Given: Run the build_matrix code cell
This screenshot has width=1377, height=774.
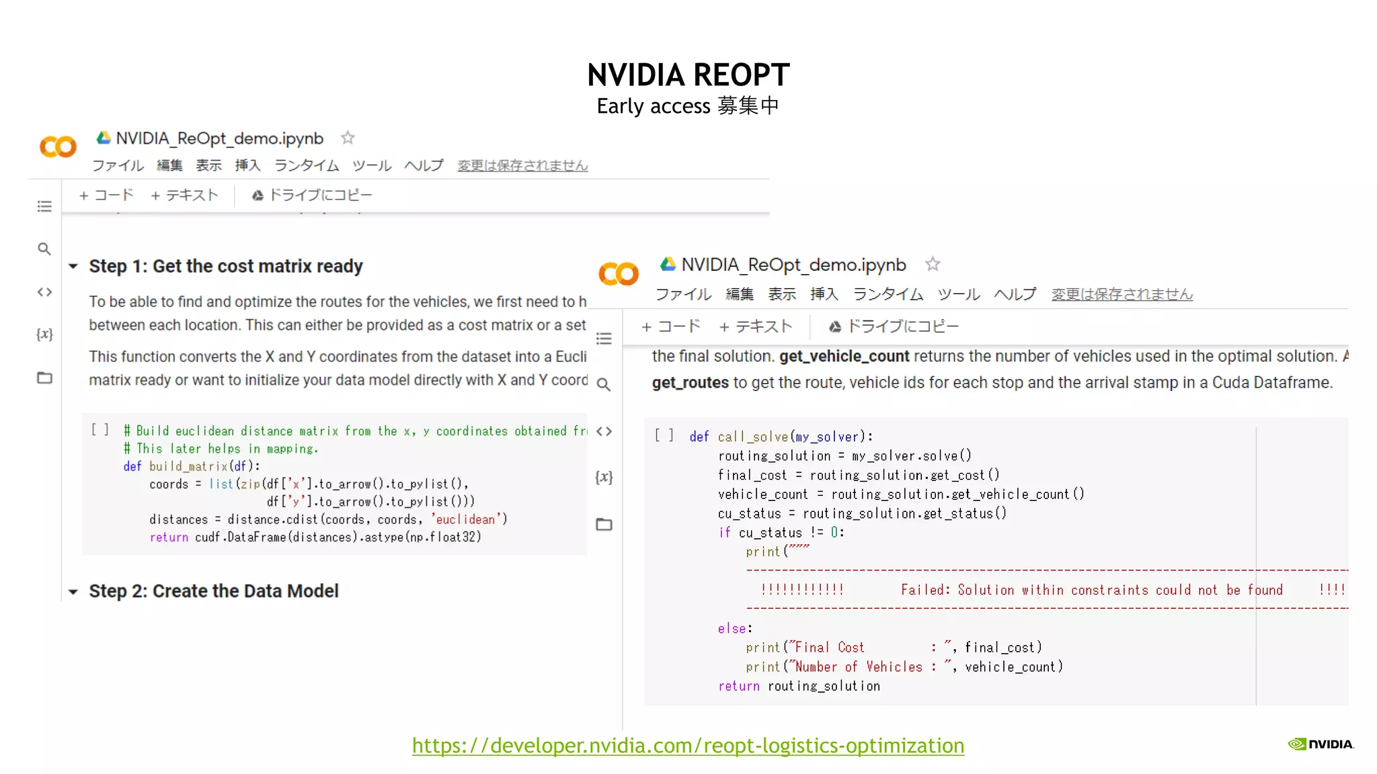Looking at the screenshot, I should tap(100, 429).
